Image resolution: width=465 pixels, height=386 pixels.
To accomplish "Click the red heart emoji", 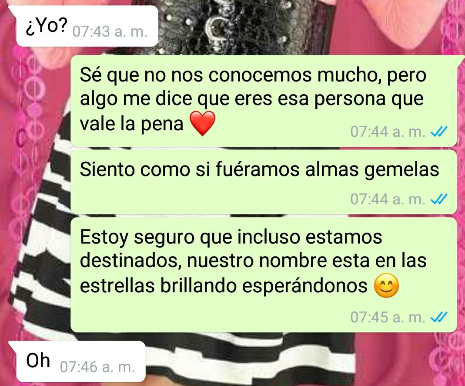I will (x=203, y=124).
